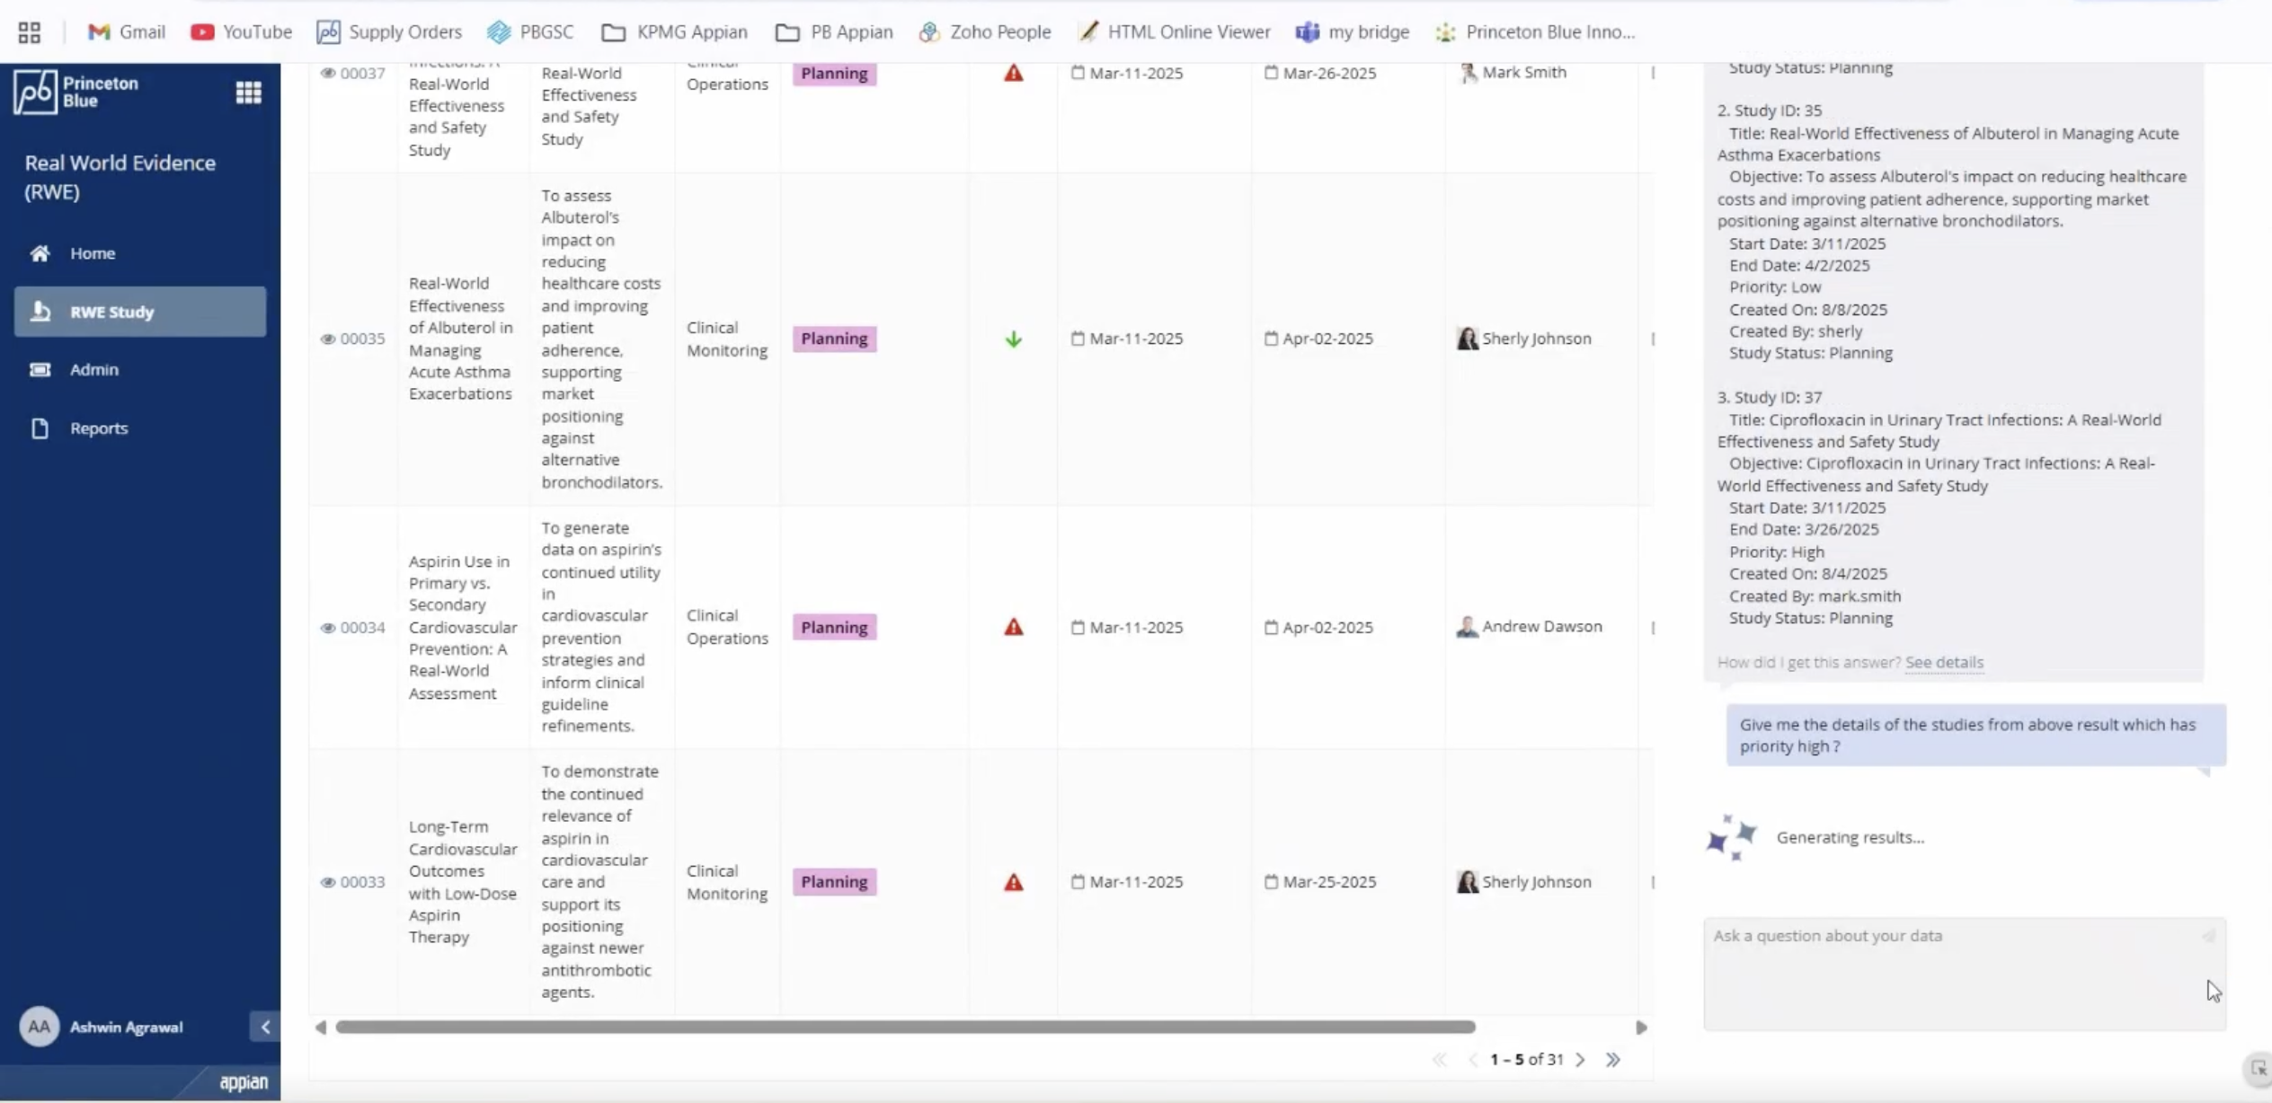Click eye icon for study 00035
Image resolution: width=2272 pixels, height=1103 pixels.
pos(328,339)
